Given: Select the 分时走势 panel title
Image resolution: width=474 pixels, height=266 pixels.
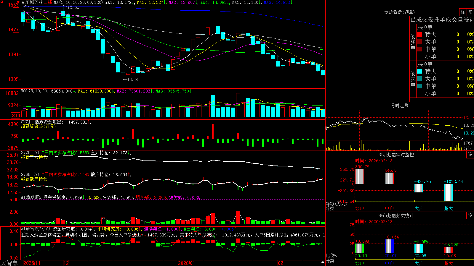Looking at the screenshot, I should point(399,106).
